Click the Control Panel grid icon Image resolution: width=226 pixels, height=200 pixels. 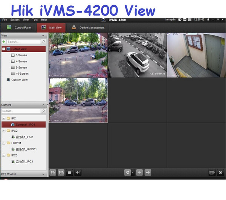click(9, 27)
